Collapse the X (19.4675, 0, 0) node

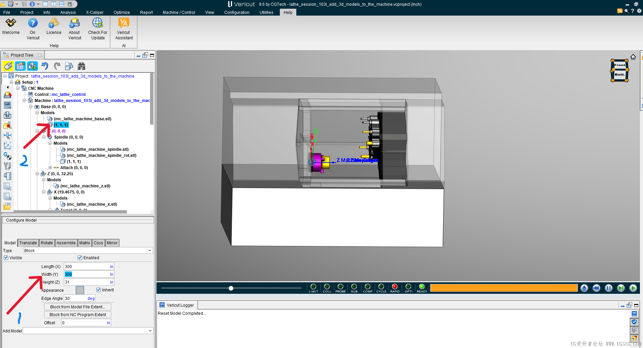(44, 192)
